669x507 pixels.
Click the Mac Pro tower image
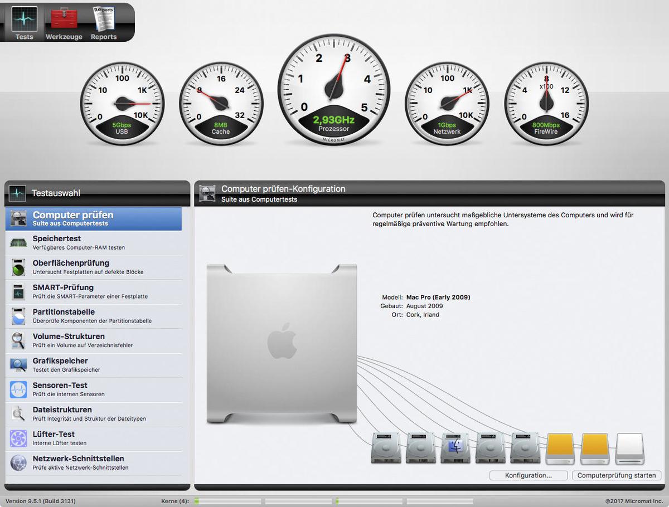point(282,344)
